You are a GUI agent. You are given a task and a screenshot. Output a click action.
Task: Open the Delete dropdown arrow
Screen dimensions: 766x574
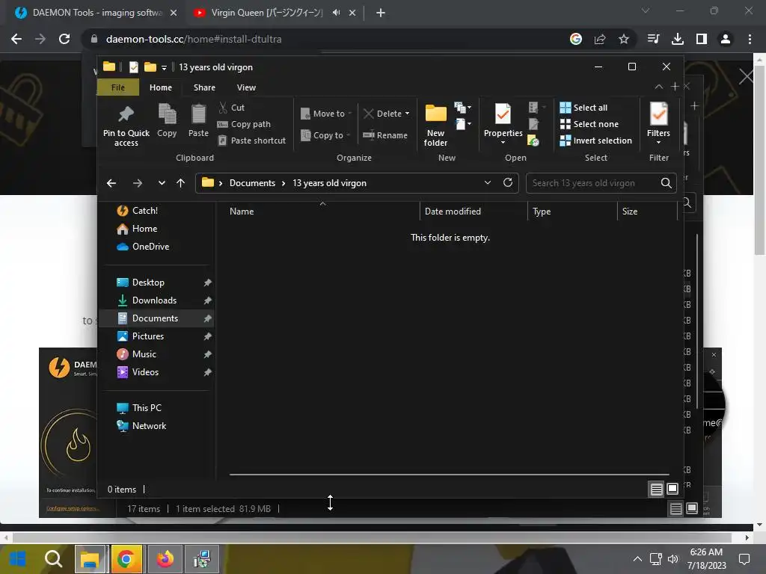point(407,114)
